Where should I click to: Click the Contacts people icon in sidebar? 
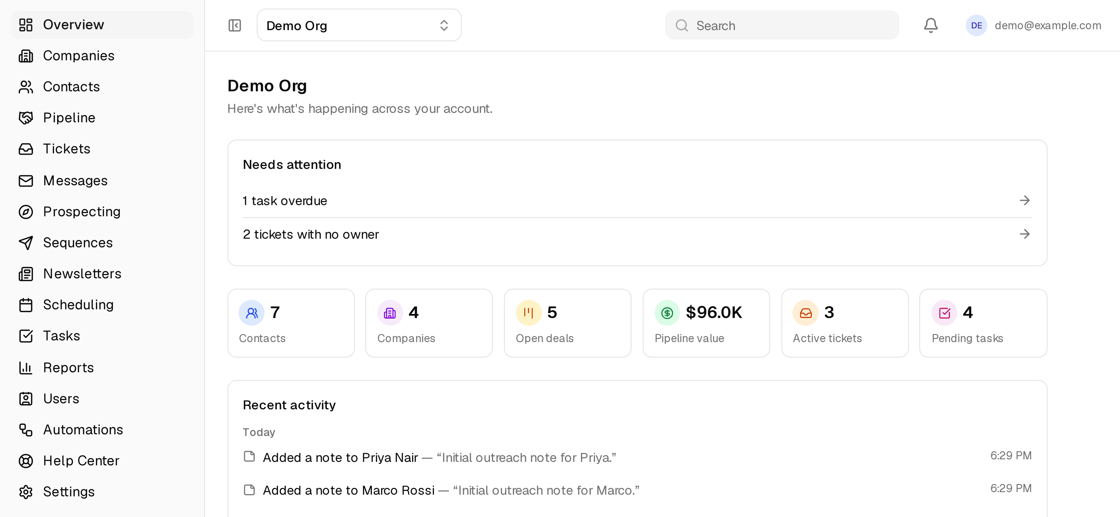pyautogui.click(x=26, y=87)
